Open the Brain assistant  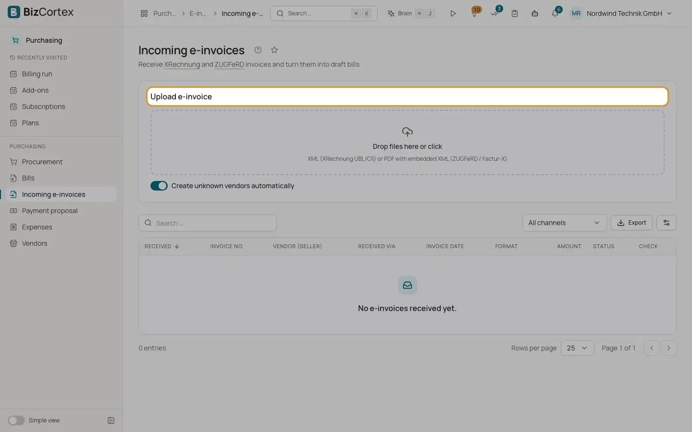411,13
